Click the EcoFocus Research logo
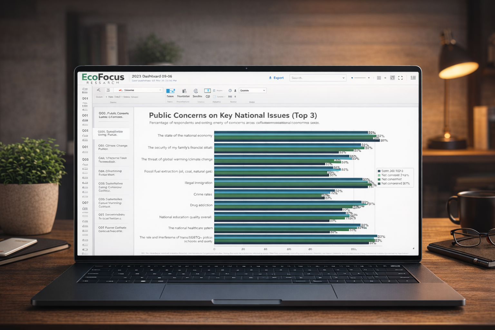Image resolution: width=495 pixels, height=330 pixels. [x=102, y=78]
